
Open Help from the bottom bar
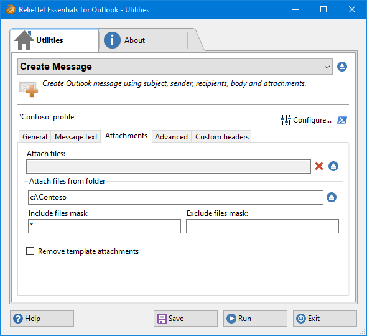(42, 319)
